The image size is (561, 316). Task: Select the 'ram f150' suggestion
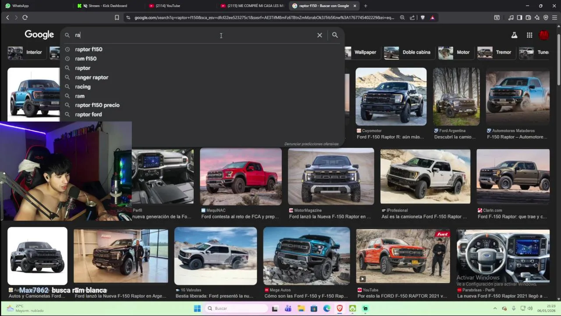pyautogui.click(x=202, y=58)
